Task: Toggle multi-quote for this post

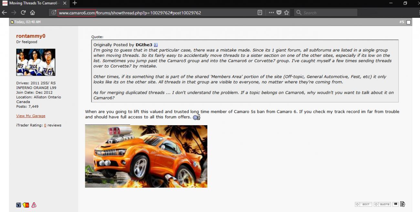Action: (x=395, y=204)
